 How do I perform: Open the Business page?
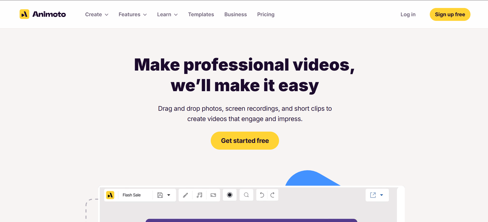pyautogui.click(x=235, y=14)
